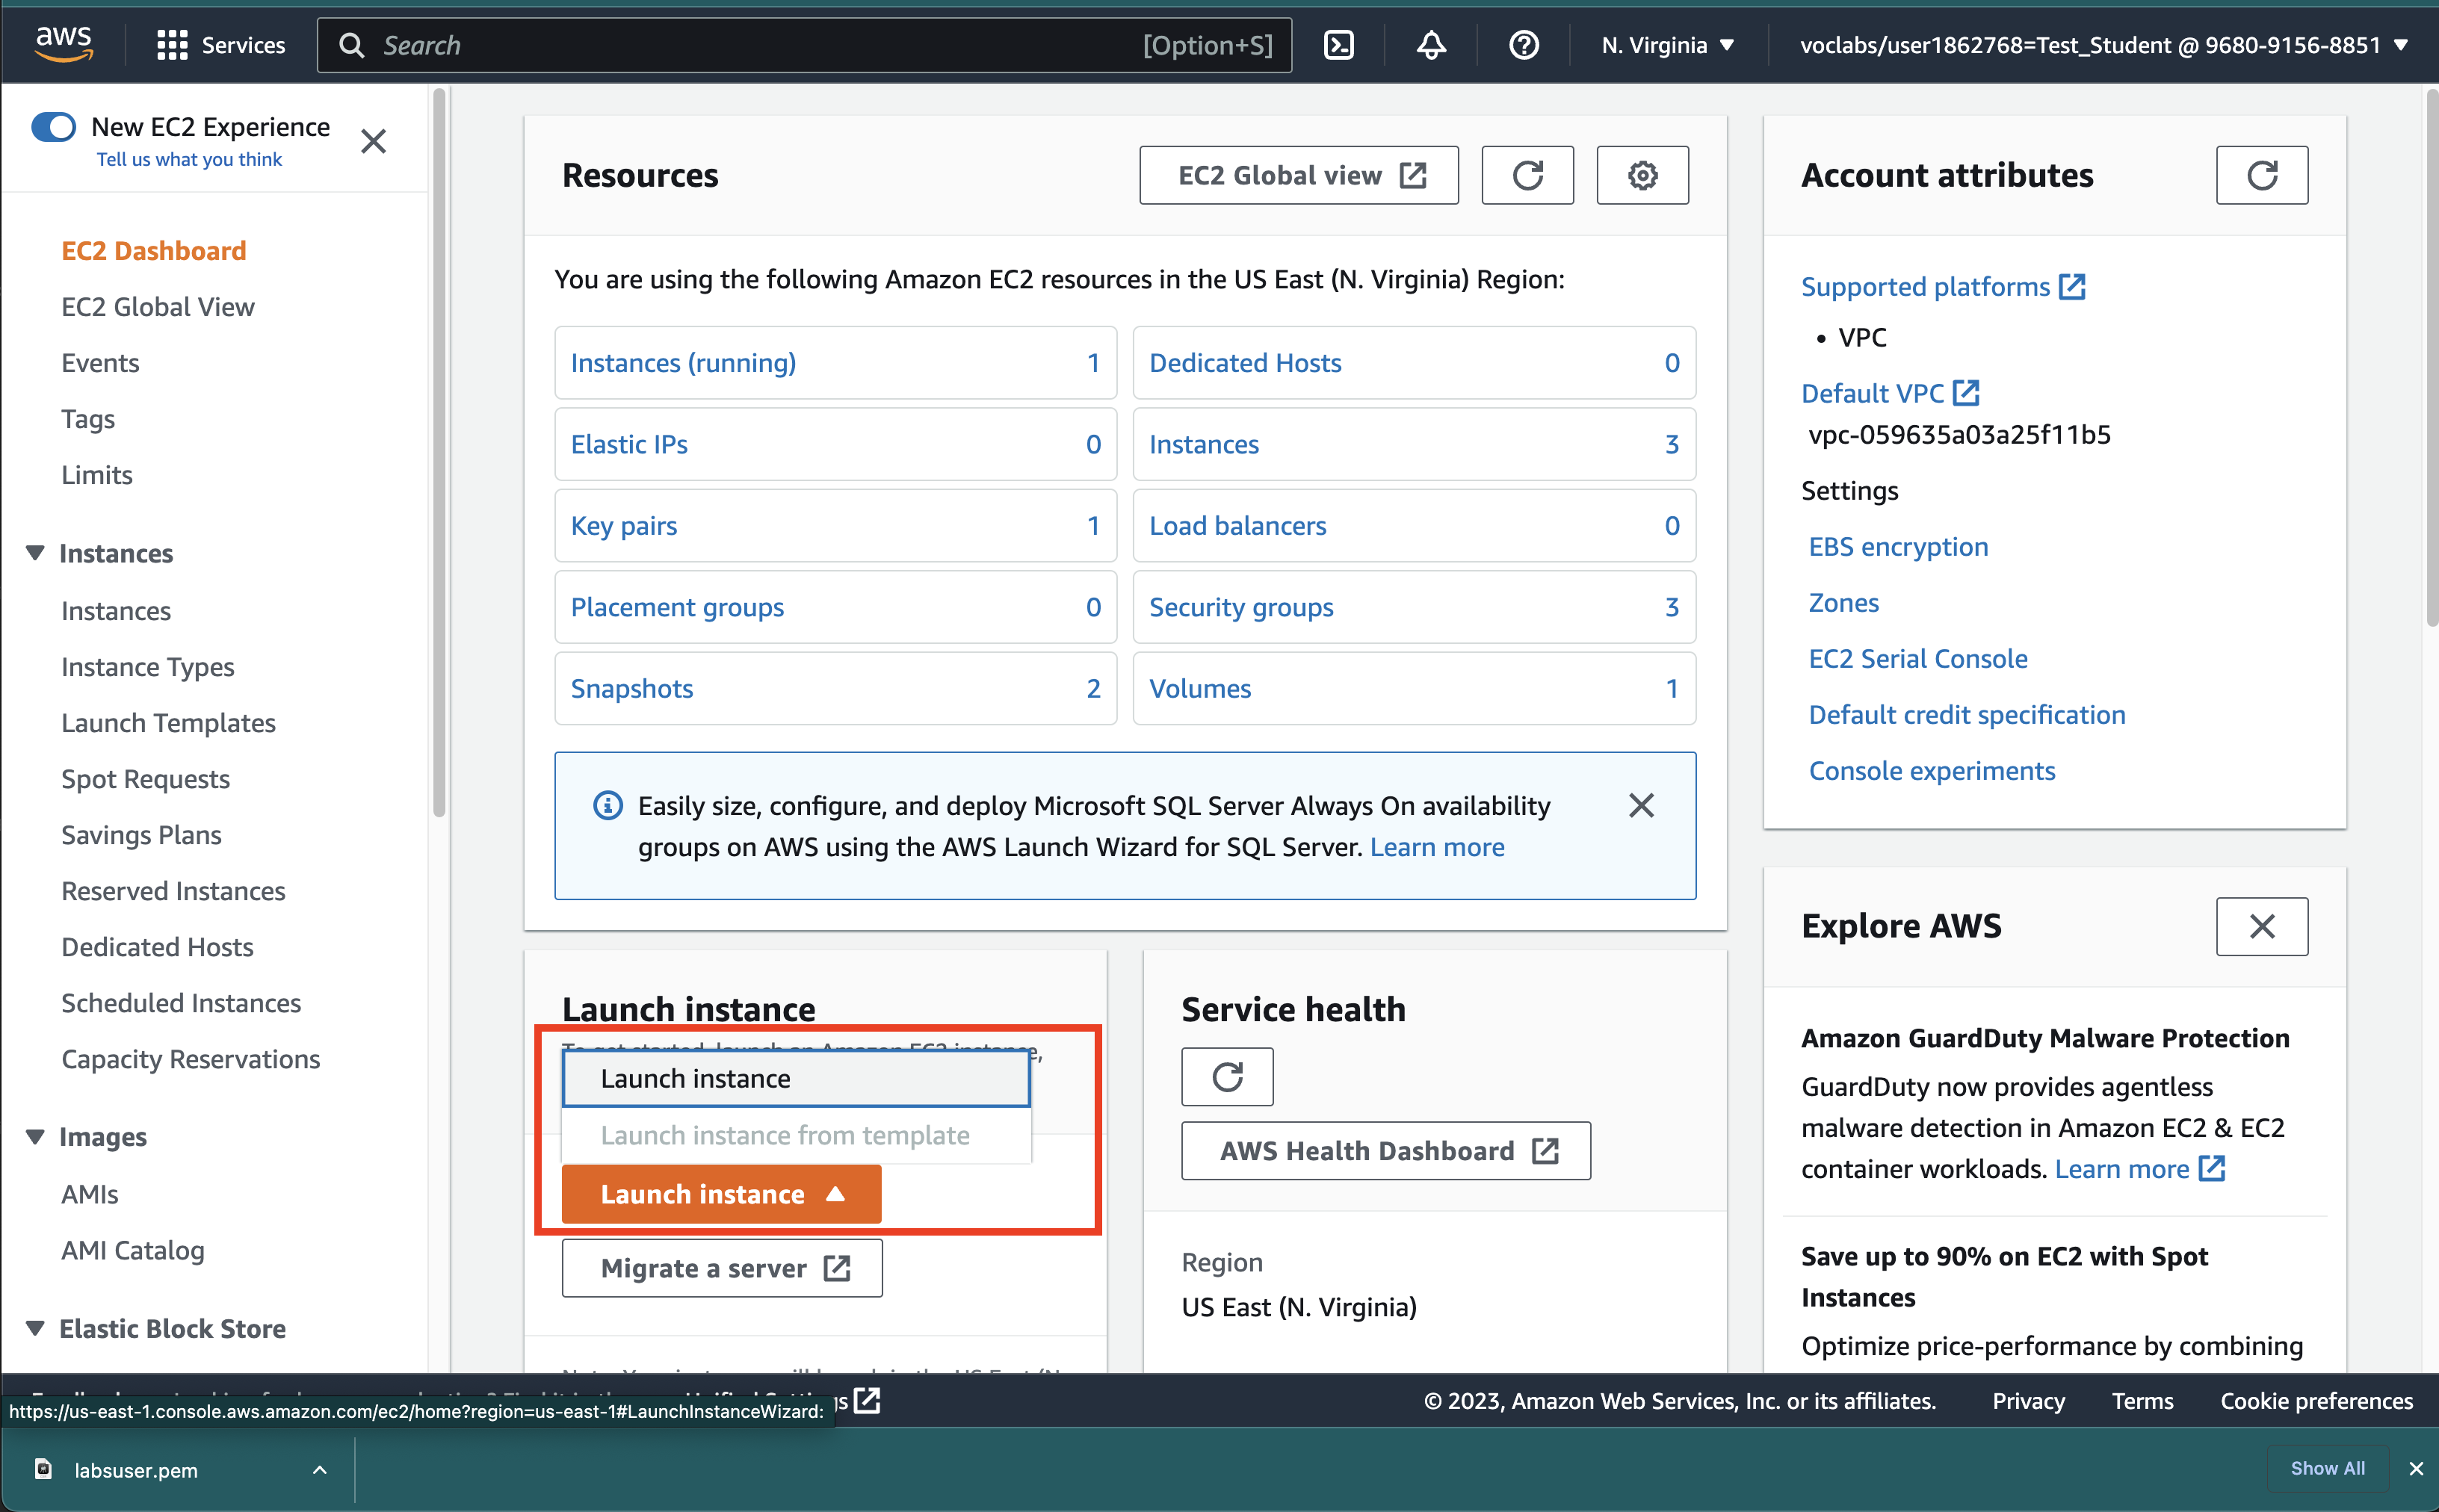Click the EC2 Global view button
The width and height of the screenshot is (2439, 1512).
coord(1298,175)
